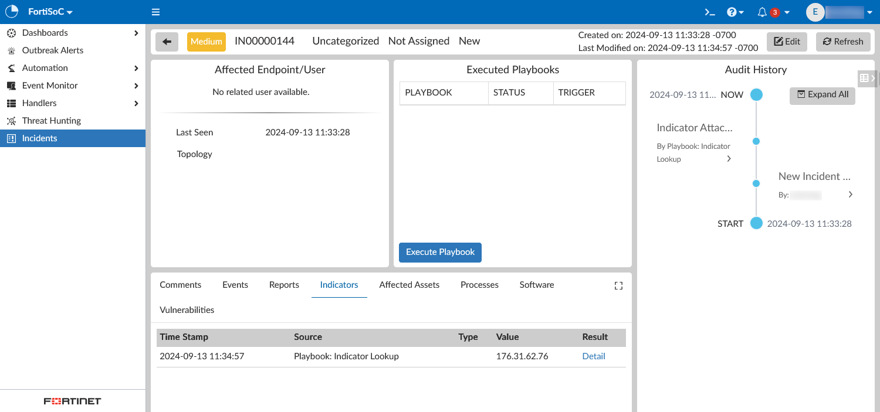880x412 pixels.
Task: Click the Execute Playbook button
Action: pos(440,252)
